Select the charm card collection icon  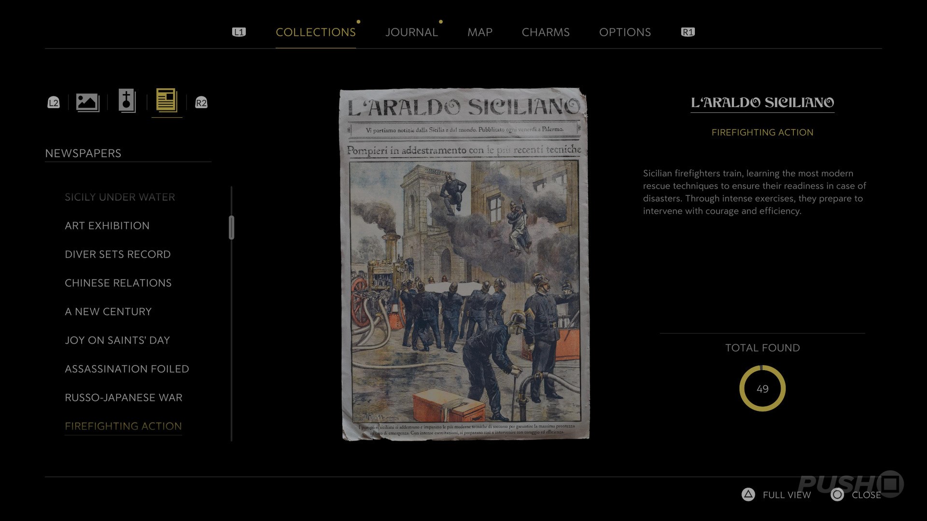pyautogui.click(x=127, y=101)
